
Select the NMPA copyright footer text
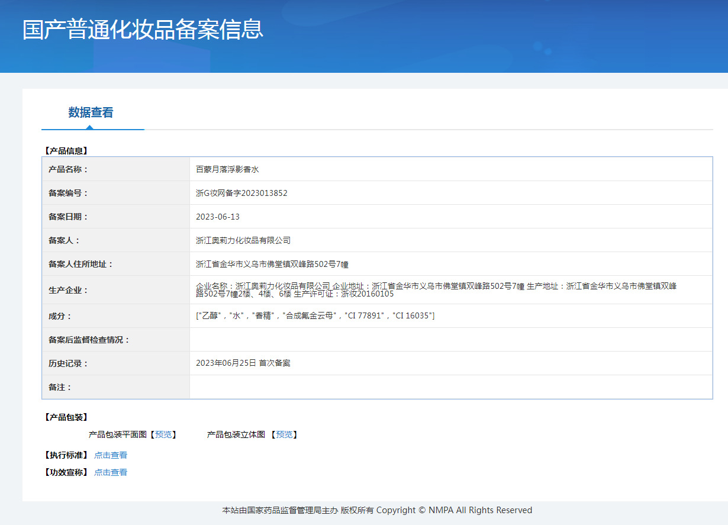pos(377,510)
